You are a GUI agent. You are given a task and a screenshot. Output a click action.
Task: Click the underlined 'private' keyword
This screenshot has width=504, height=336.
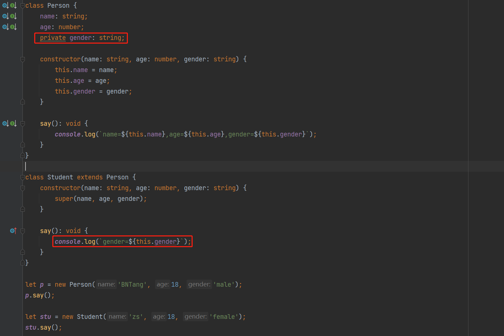pyautogui.click(x=53, y=38)
